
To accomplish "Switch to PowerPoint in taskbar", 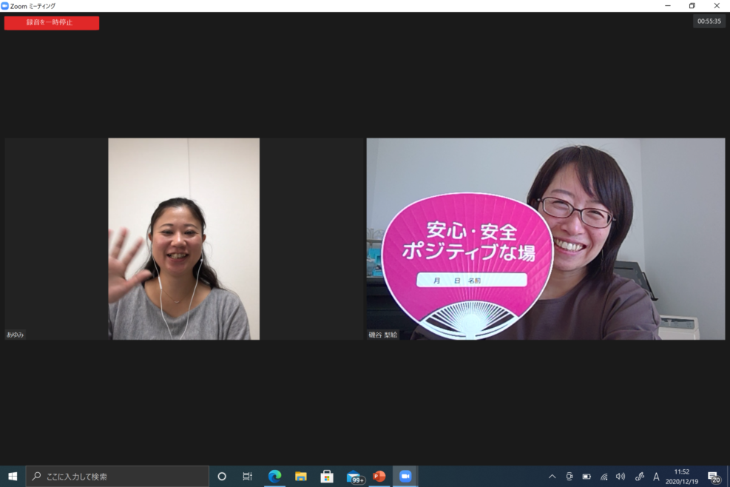I will point(379,476).
